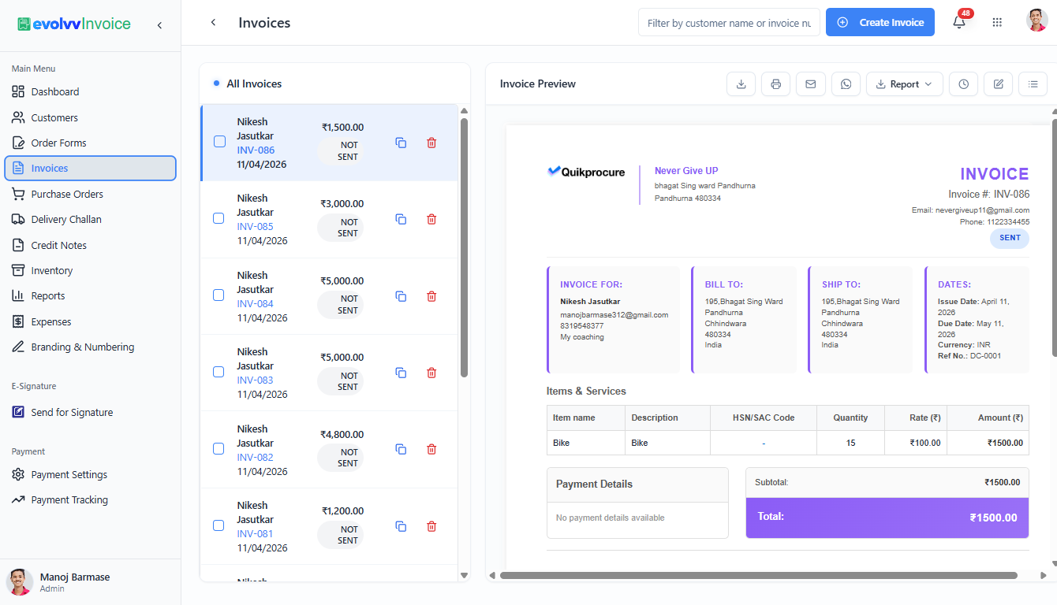Click the invoice preview horizontal scrollbar
Viewport: 1057px width, 605px height.
[758, 575]
